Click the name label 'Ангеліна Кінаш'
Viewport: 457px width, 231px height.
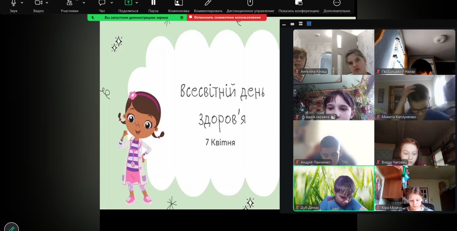[314, 72]
